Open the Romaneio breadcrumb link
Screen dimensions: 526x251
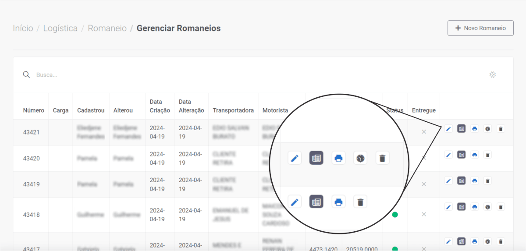click(x=107, y=28)
